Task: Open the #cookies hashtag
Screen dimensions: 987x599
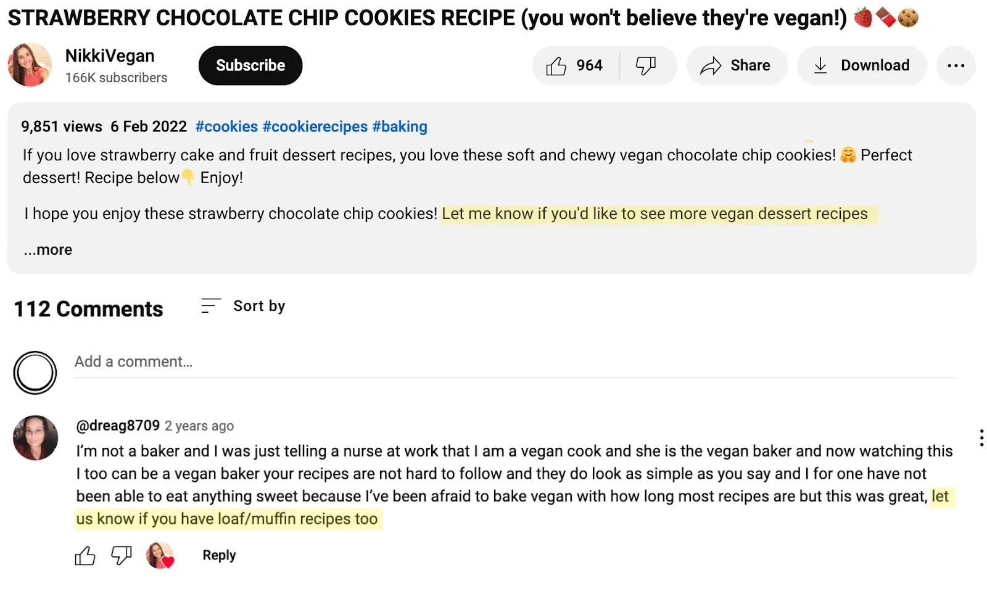Action: click(226, 126)
